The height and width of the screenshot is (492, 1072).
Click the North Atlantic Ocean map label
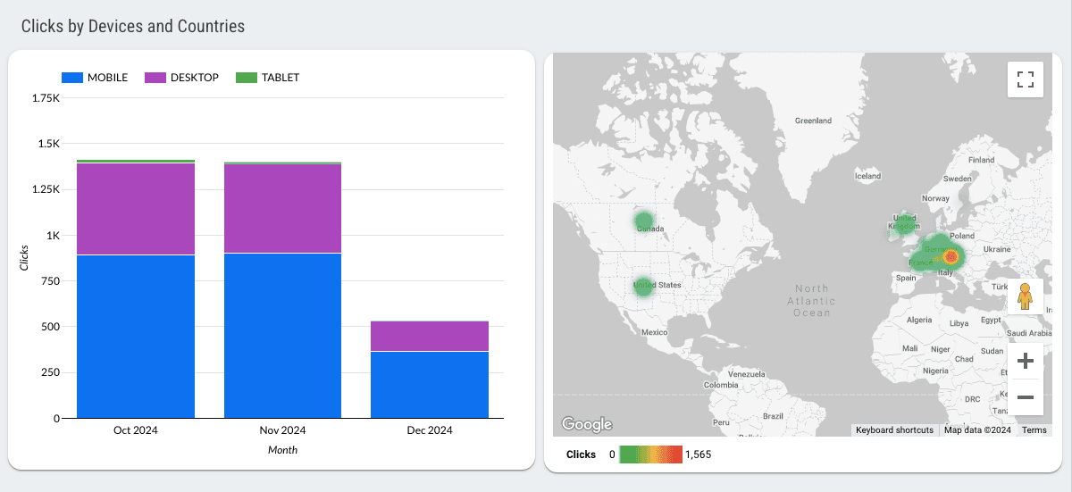812,301
